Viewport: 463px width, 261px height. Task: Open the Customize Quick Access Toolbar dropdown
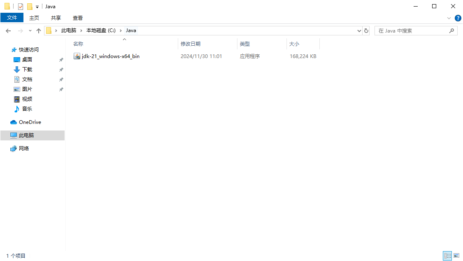[x=37, y=7]
